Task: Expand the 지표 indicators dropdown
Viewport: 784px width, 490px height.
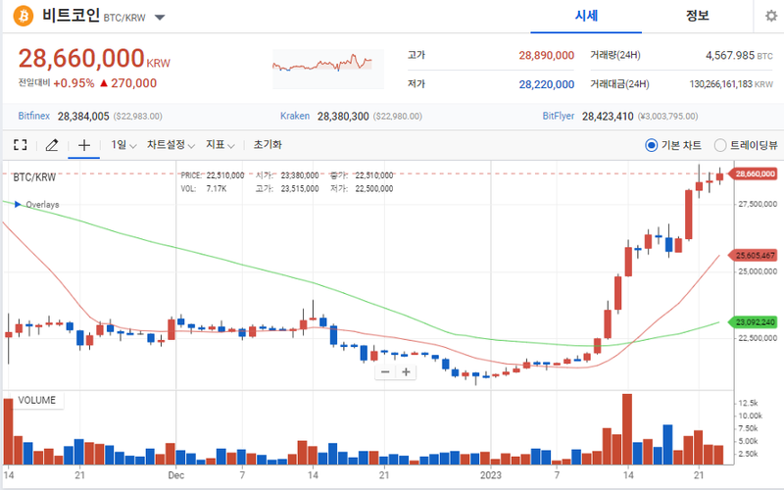Action: coord(220,145)
